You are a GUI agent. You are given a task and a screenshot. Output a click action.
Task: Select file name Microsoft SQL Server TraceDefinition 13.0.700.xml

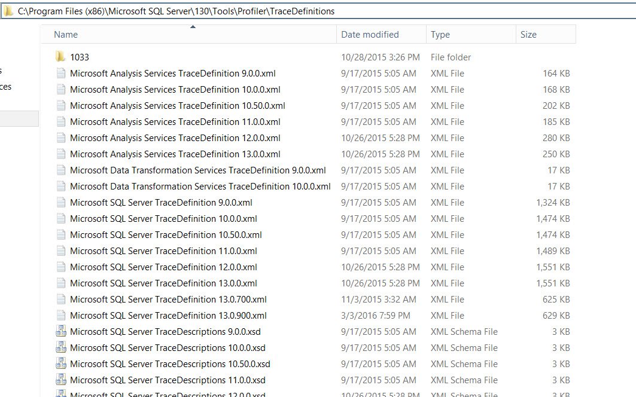168,300
